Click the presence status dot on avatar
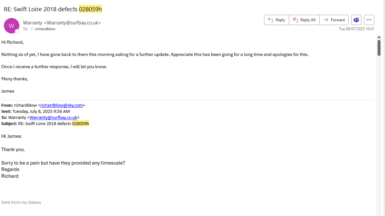 point(17,32)
